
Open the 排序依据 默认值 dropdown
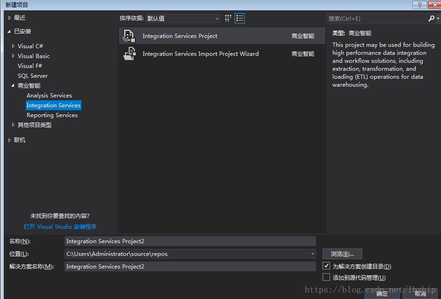pyautogui.click(x=183, y=19)
